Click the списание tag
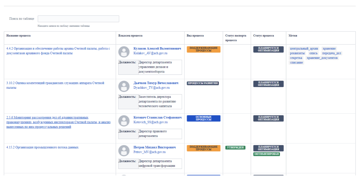The image size is (359, 178). pyautogui.click(x=297, y=62)
